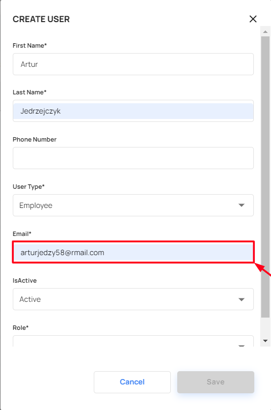Viewport: 271px width, 410px height.
Task: Click the User Type* label
Action: (x=28, y=187)
